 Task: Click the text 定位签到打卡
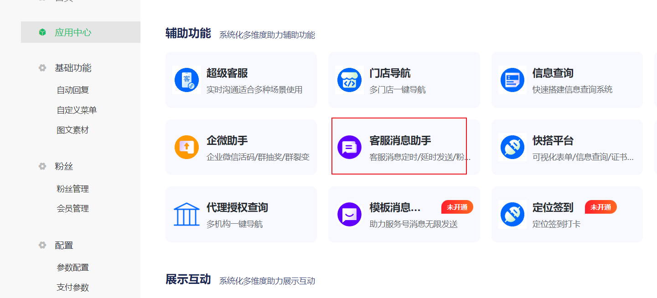tap(556, 224)
